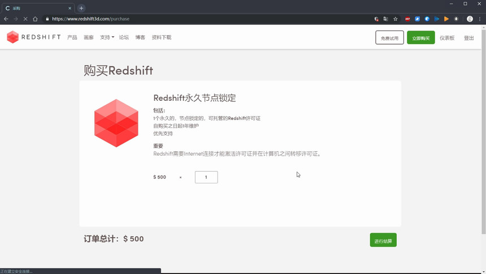Viewport: 486px width, 274px height.
Task: Click the line containing 可托管的Redshift许可证
Action: click(207, 118)
